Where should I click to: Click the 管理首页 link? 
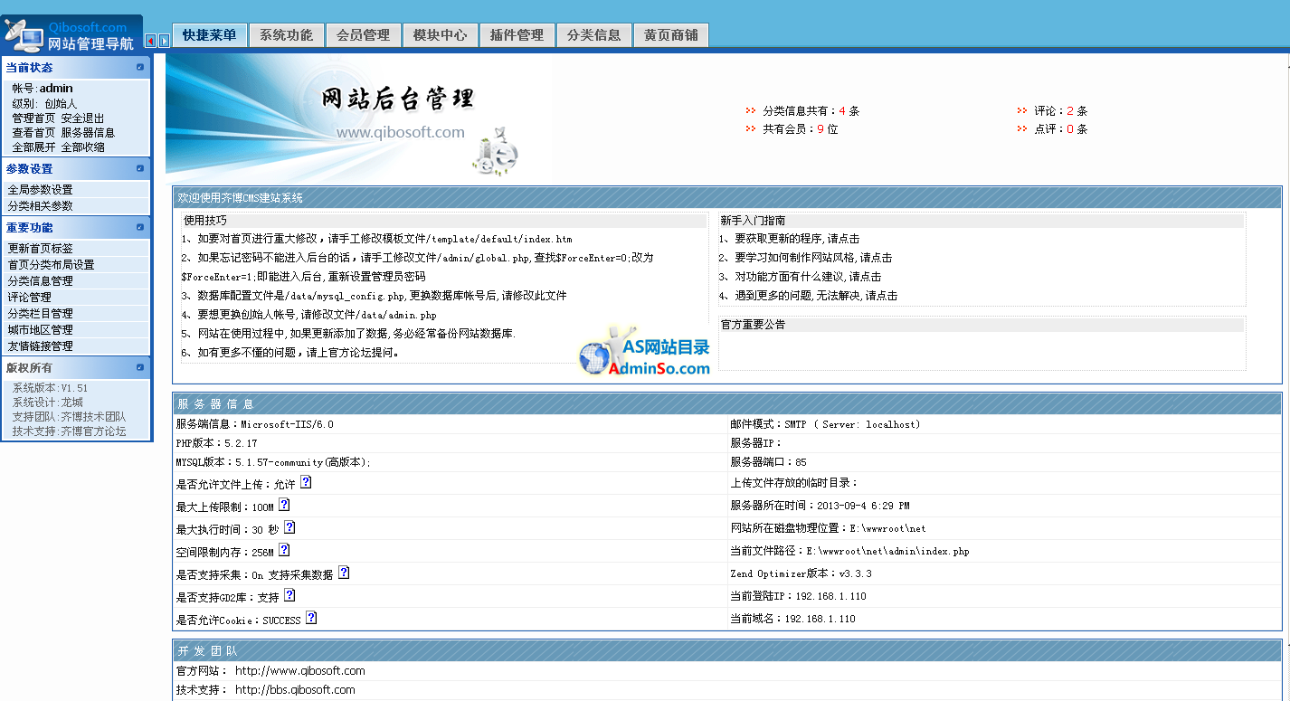(x=33, y=118)
